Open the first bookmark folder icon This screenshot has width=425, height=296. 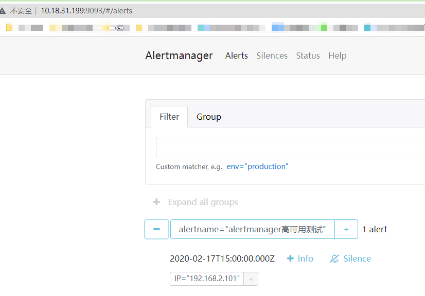pyautogui.click(x=9, y=27)
